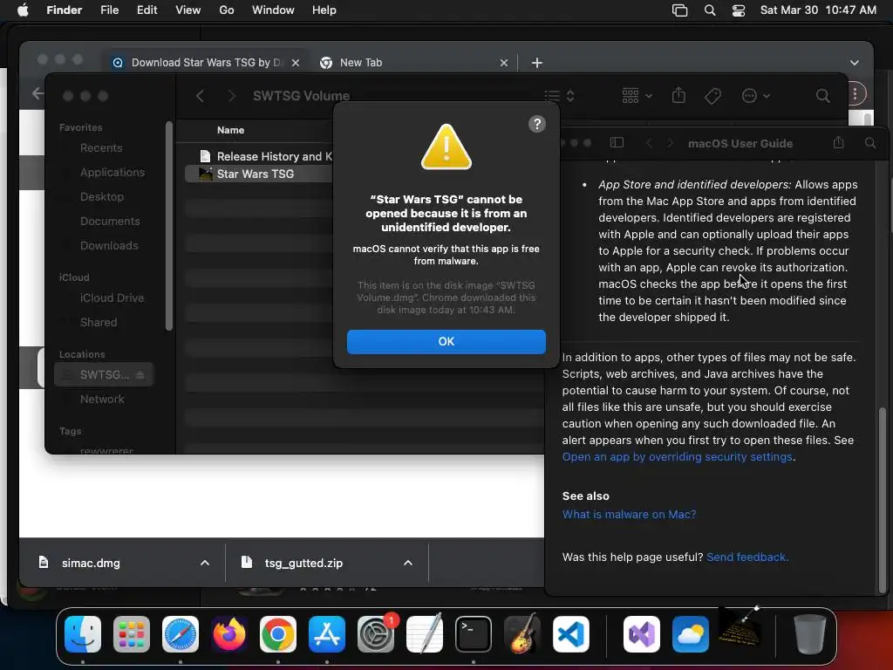Viewport: 893px width, 670px height.
Task: Open System Settings from the Dock
Action: (376, 634)
